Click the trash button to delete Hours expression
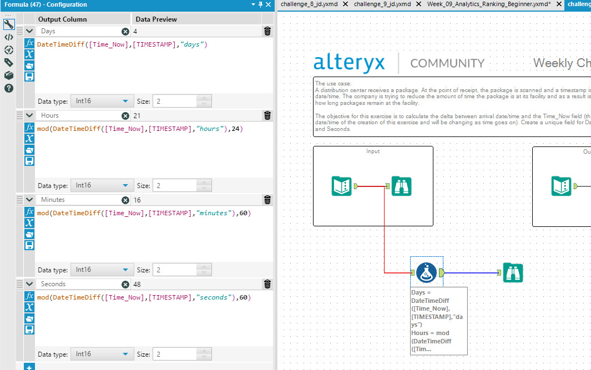 (267, 115)
